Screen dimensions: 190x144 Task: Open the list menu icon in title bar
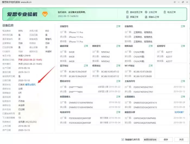[175, 2]
